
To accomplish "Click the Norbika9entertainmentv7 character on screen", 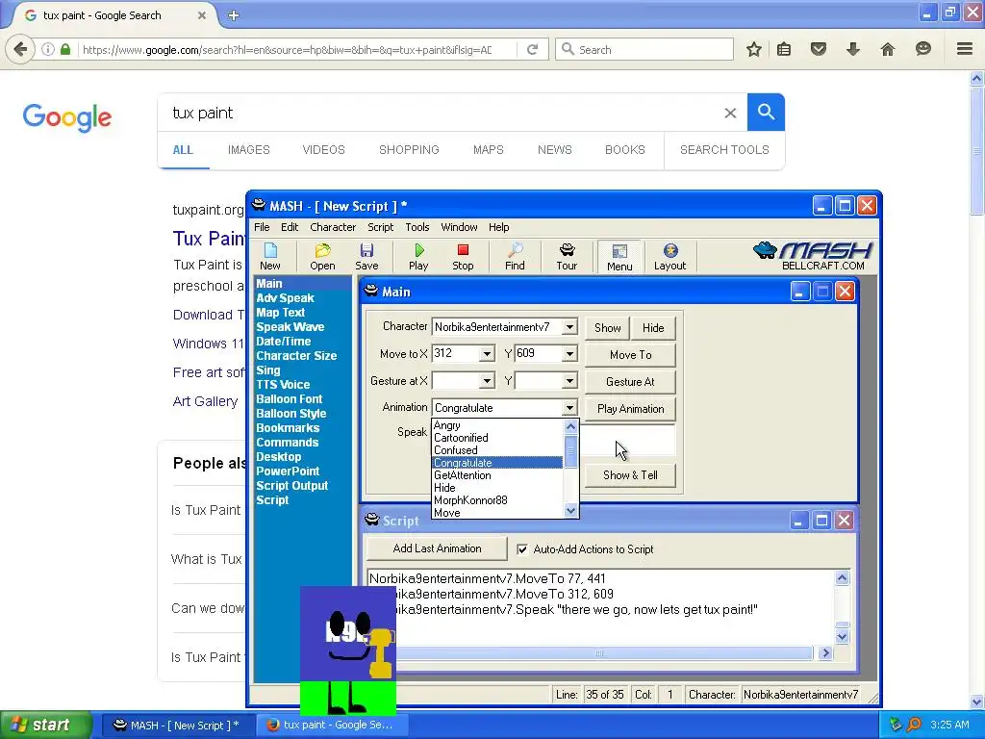I will (x=348, y=650).
